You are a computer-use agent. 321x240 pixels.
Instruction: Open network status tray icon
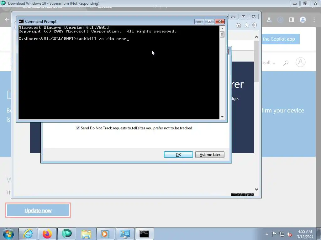[282, 234]
